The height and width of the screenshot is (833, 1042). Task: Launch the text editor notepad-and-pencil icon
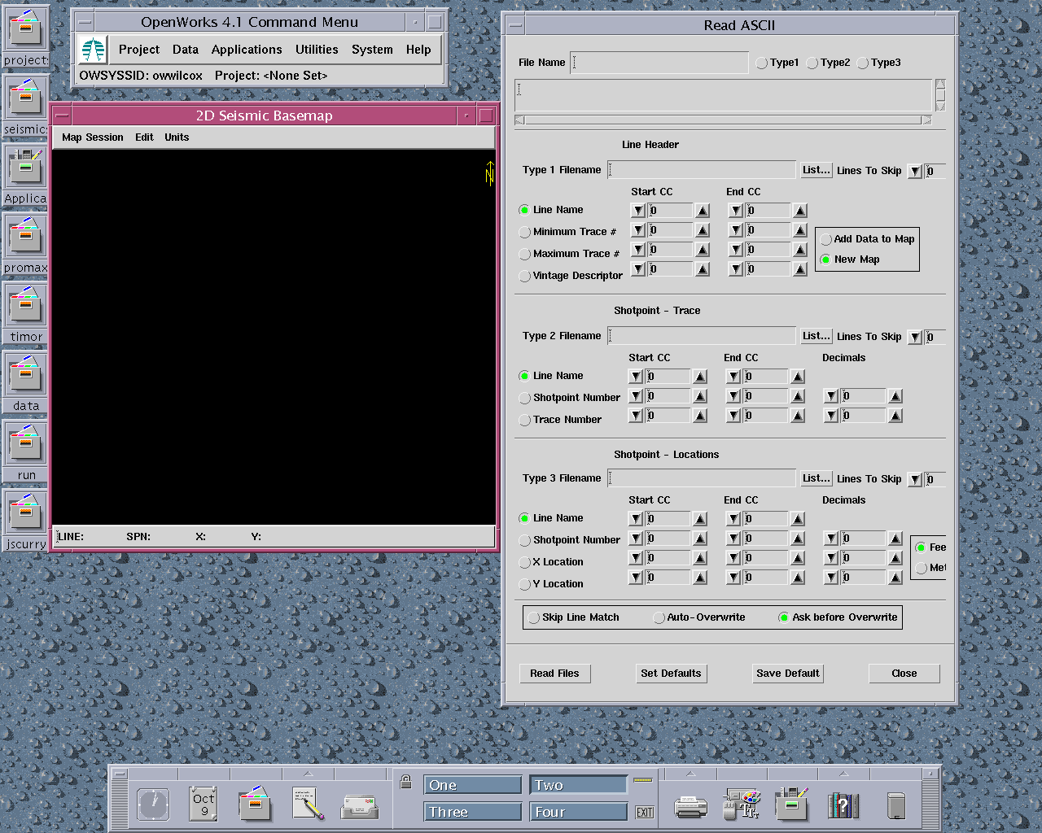pos(308,804)
